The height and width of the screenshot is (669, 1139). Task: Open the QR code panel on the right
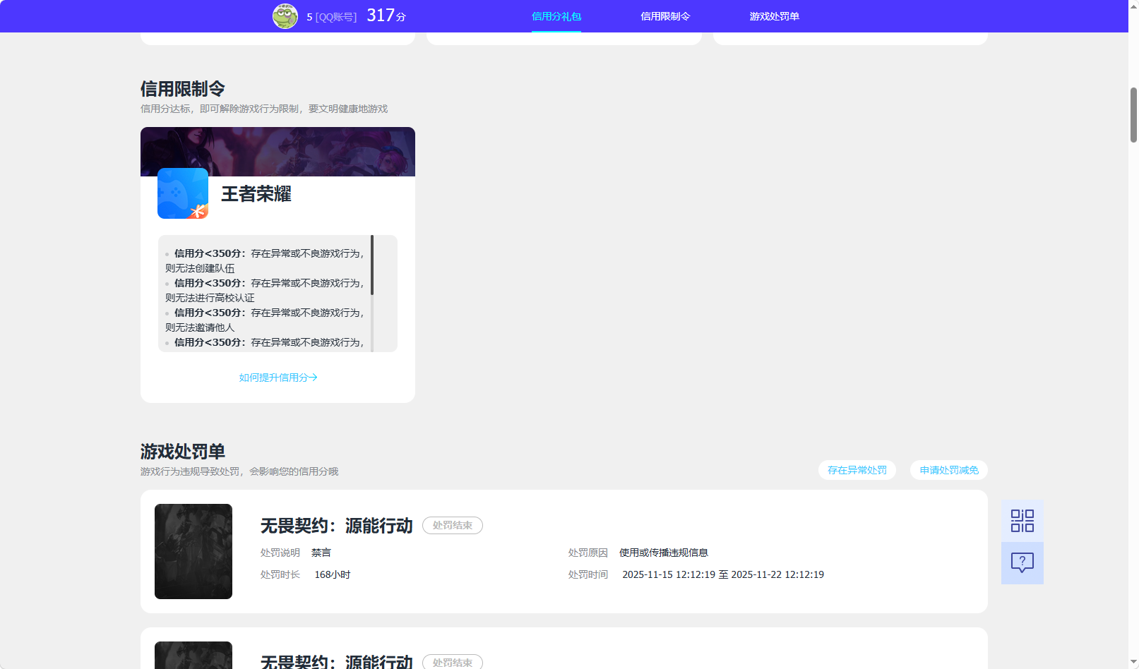[x=1021, y=519]
